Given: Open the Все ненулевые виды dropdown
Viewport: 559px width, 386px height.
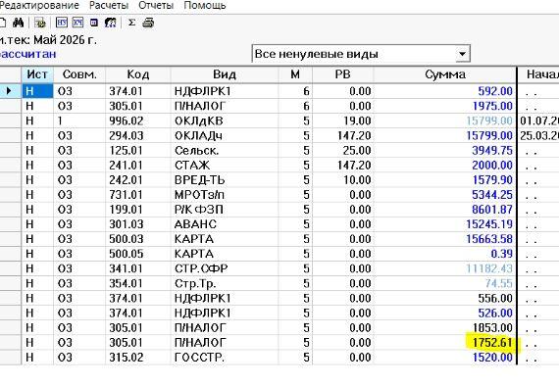Looking at the screenshot, I should tap(462, 54).
